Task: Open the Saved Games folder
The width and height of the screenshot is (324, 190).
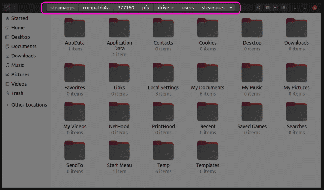Action: click(252, 111)
